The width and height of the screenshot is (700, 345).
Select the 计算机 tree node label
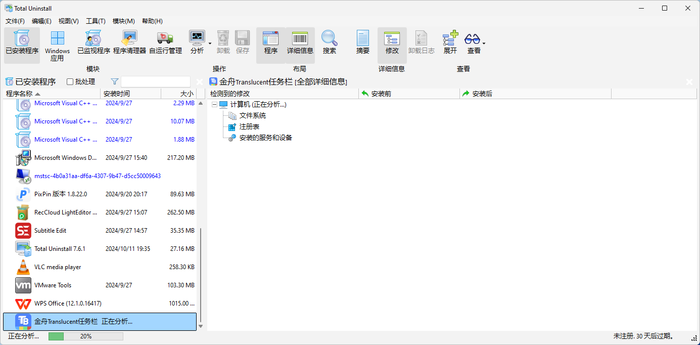(x=258, y=104)
